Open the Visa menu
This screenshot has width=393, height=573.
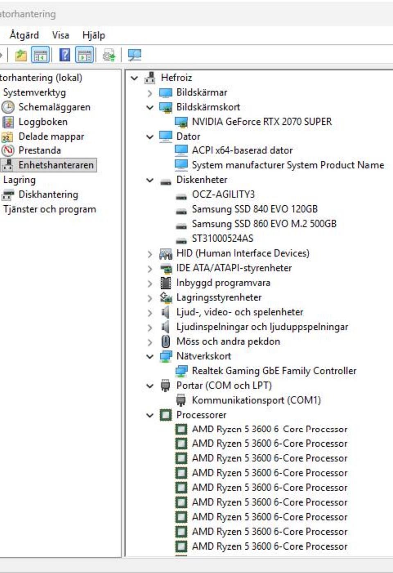[61, 35]
